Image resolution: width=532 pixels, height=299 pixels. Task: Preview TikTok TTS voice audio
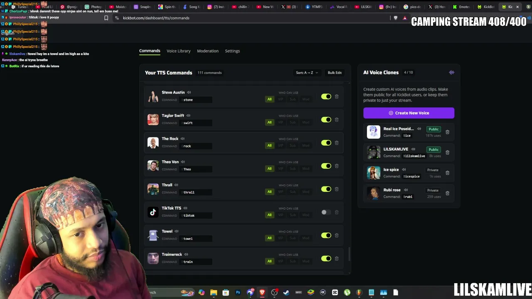tap(185, 208)
